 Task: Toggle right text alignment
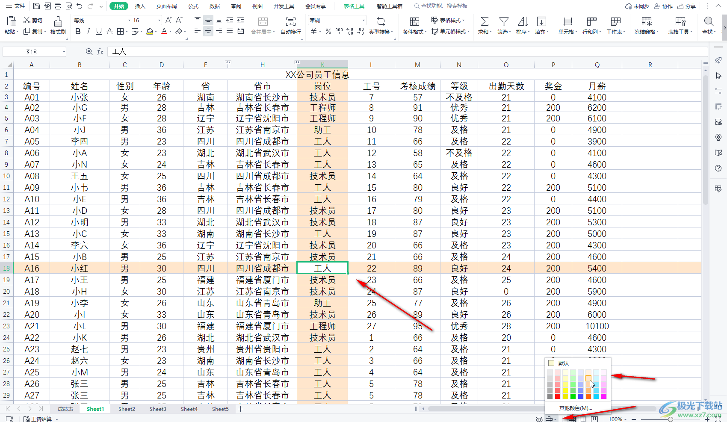219,31
